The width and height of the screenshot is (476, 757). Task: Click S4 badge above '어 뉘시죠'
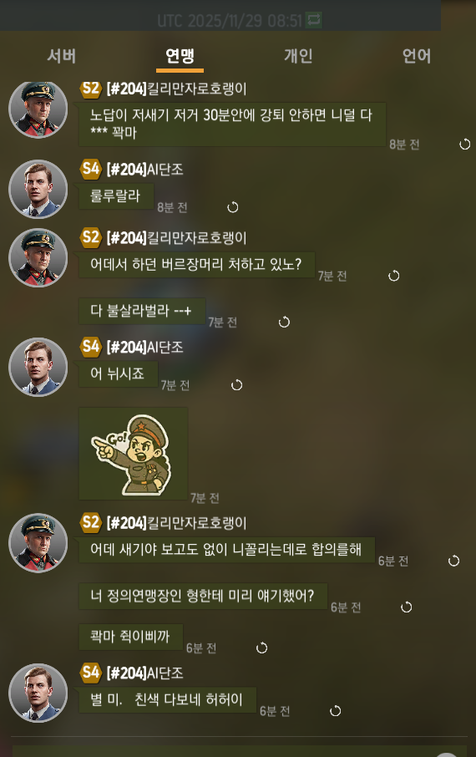pyautogui.click(x=91, y=347)
